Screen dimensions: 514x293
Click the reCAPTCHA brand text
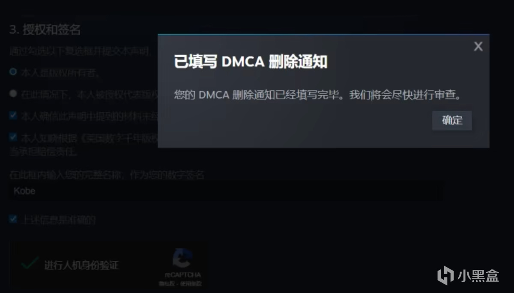183,275
